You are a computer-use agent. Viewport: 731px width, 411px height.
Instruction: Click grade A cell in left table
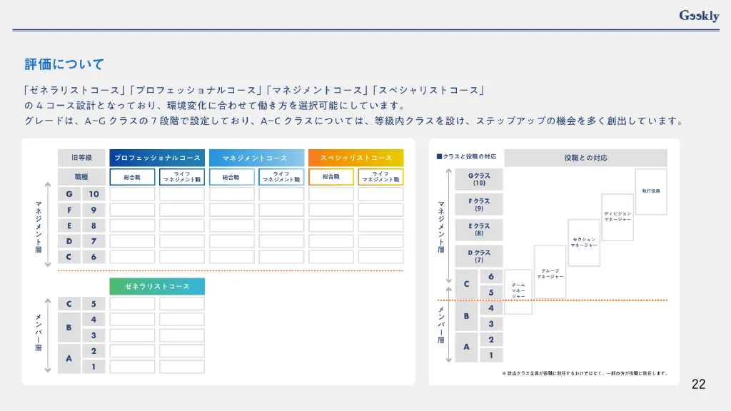[69, 359]
